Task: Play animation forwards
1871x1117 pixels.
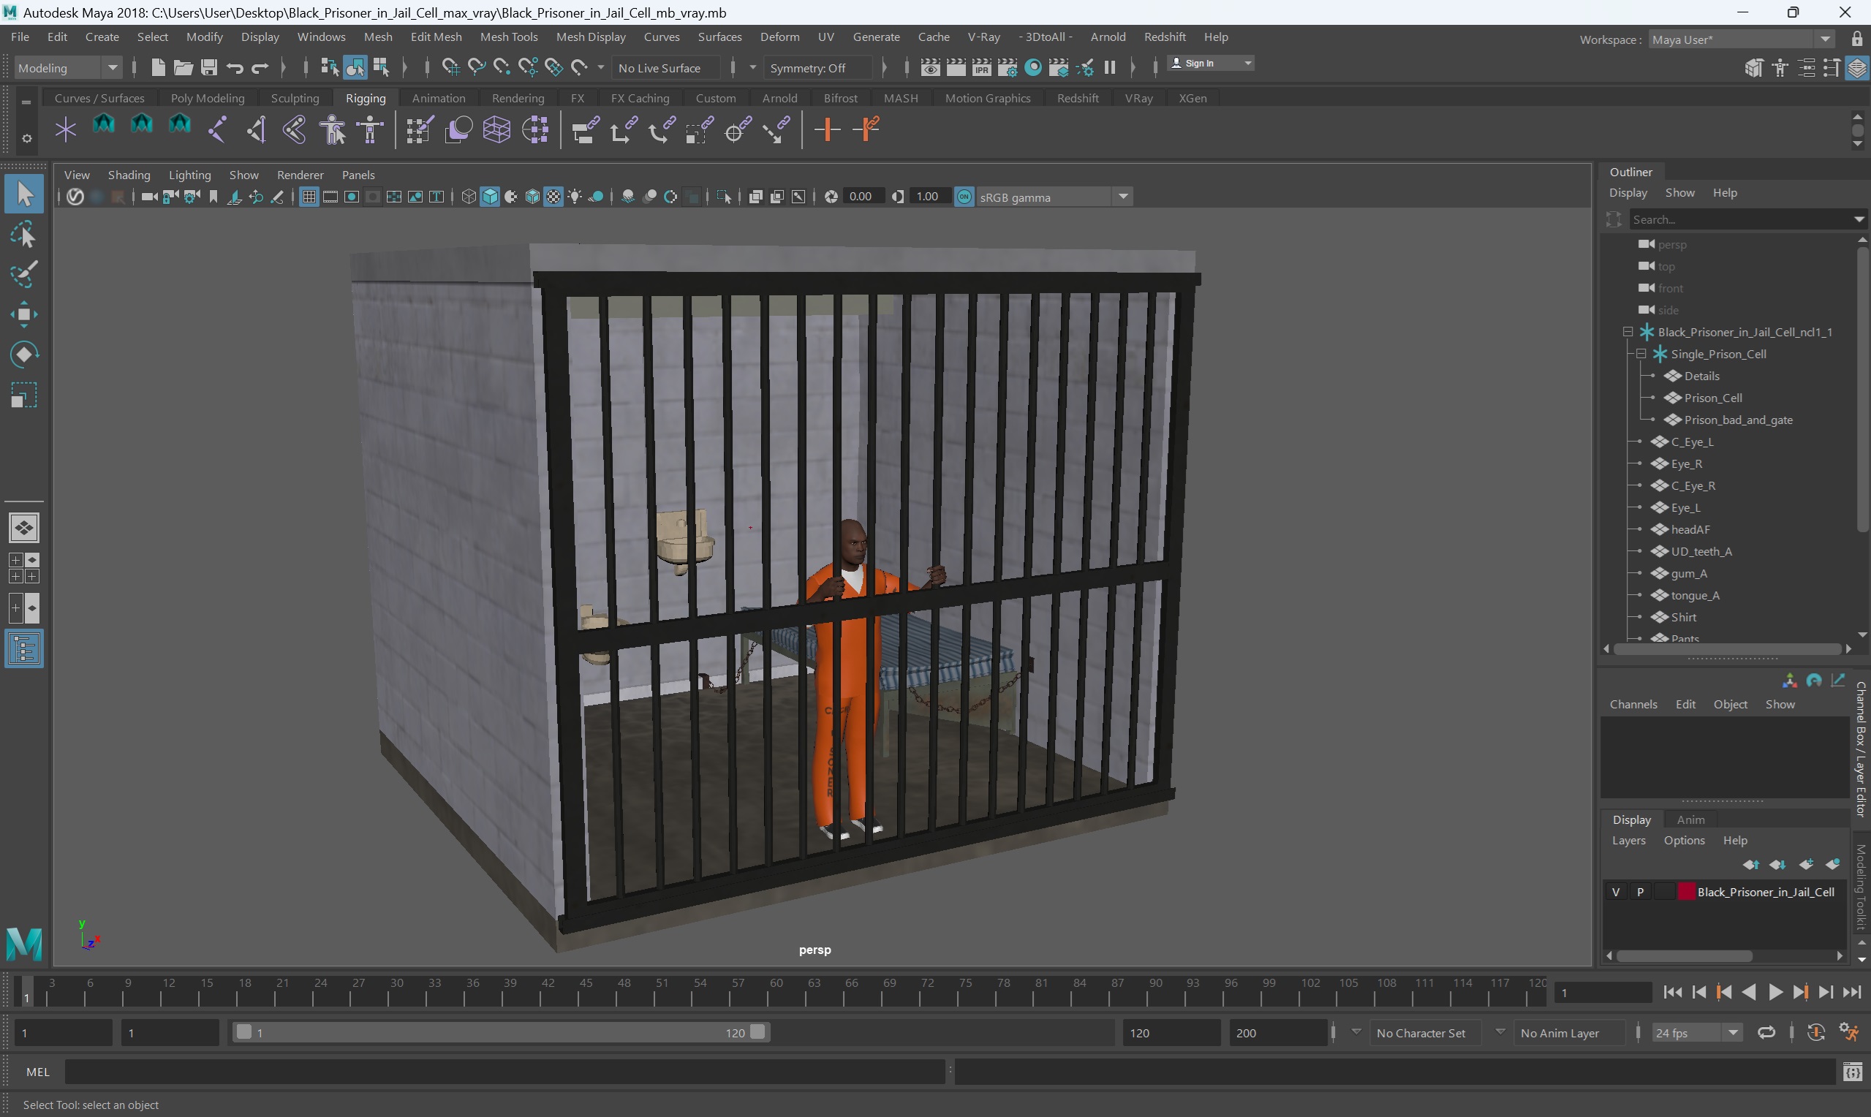Action: click(x=1774, y=992)
